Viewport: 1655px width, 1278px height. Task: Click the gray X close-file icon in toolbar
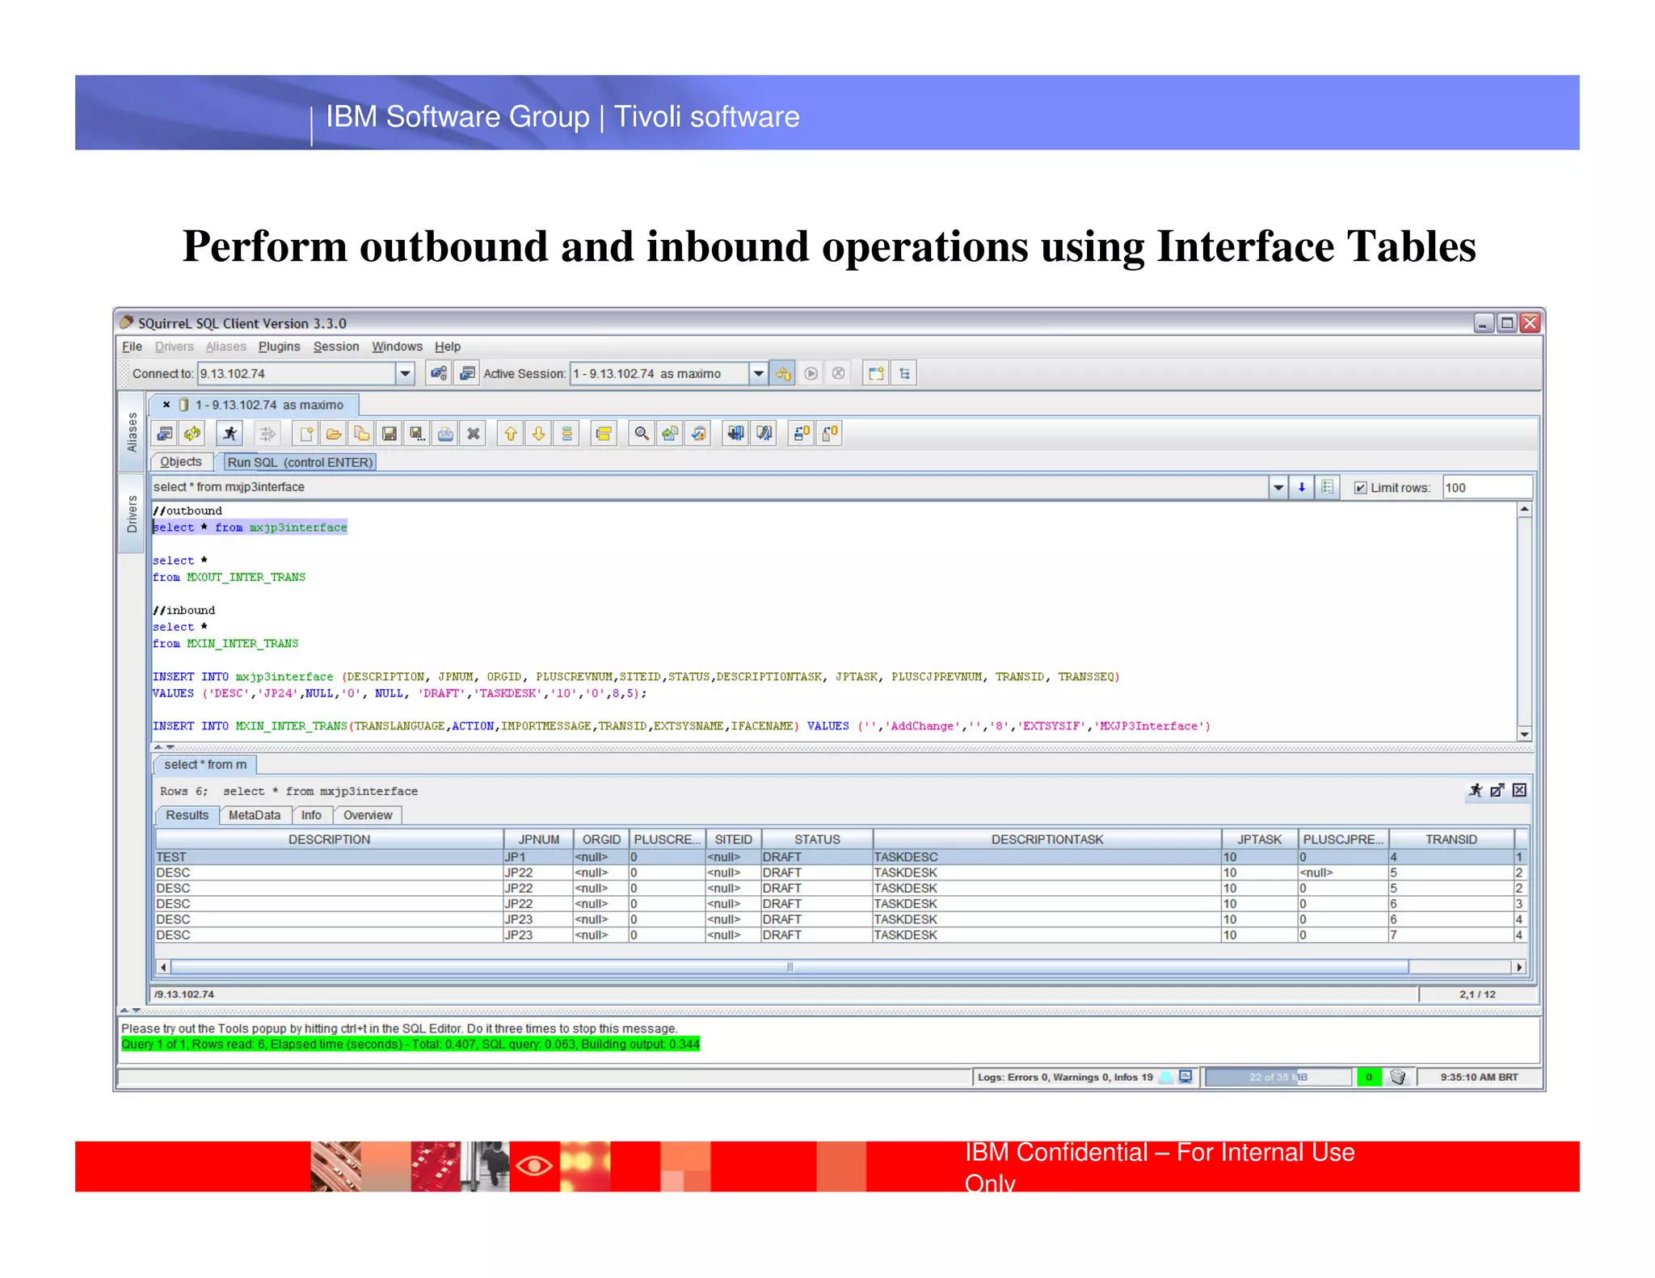coord(474,434)
